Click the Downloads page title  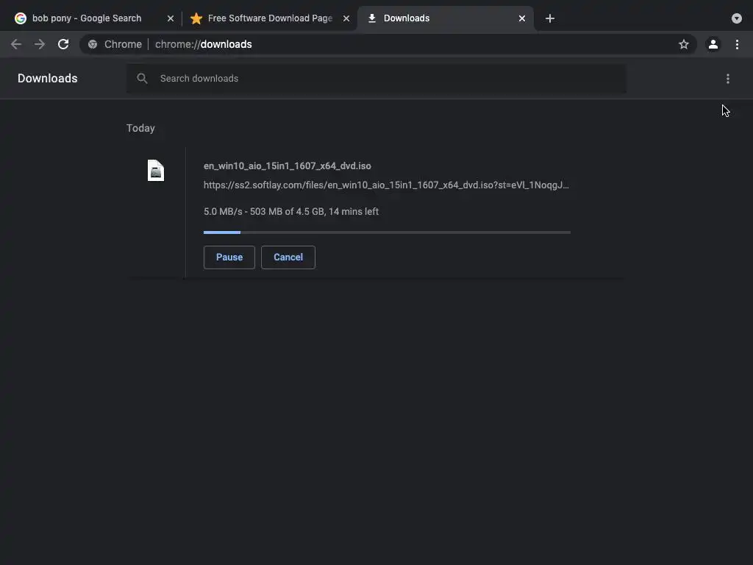pos(48,78)
